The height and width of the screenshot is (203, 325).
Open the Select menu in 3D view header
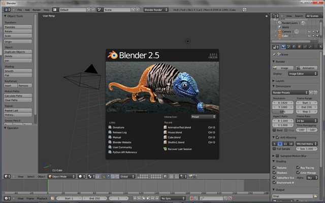30,177
